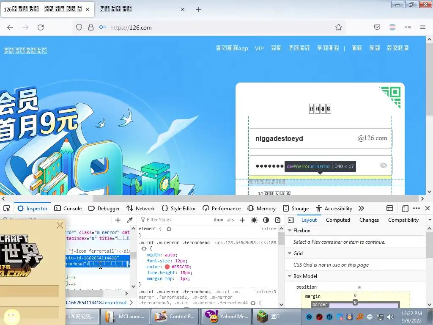Open the devtools three-dots options menu
The image size is (433, 325).
(417, 208)
